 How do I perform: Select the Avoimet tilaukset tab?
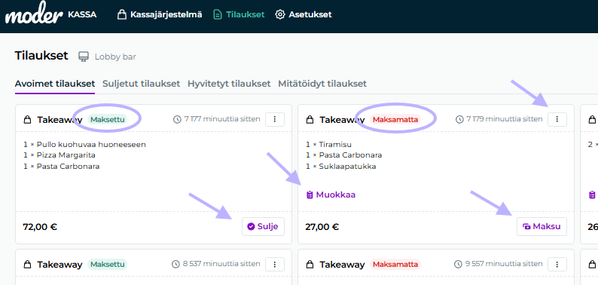click(54, 84)
